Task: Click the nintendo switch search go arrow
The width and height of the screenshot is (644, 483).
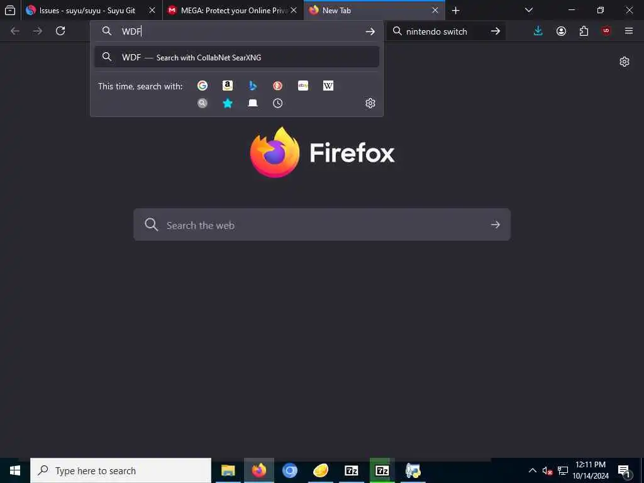Action: 496,31
